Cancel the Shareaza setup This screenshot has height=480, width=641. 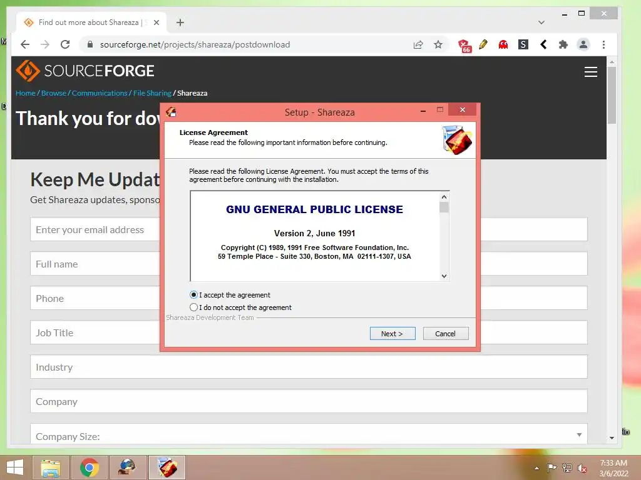pyautogui.click(x=446, y=334)
